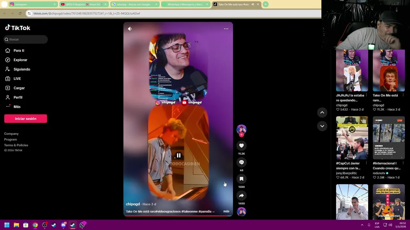Open Chrome from the taskbar
Image resolution: width=410 pixels, height=230 pixels.
coord(35,225)
